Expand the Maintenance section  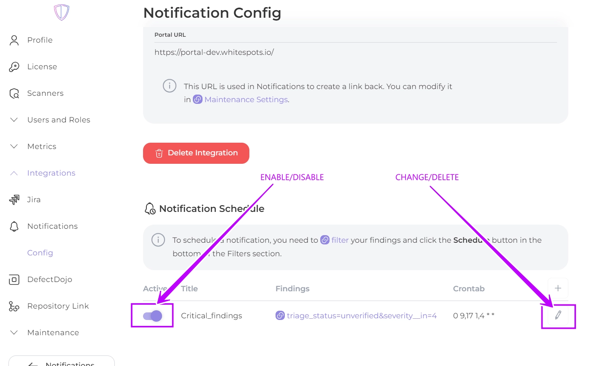14,333
